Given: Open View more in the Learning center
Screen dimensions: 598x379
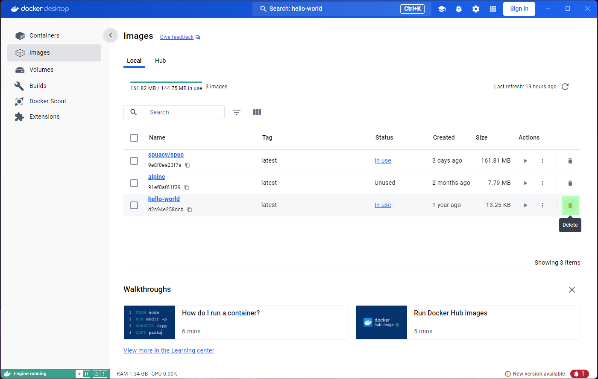Looking at the screenshot, I should tap(169, 350).
